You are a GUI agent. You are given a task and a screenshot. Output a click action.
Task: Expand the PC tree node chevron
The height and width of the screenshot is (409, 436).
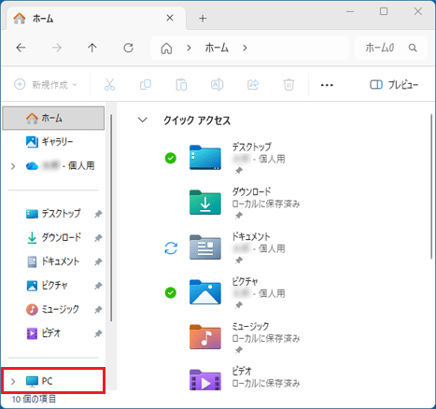(13, 381)
